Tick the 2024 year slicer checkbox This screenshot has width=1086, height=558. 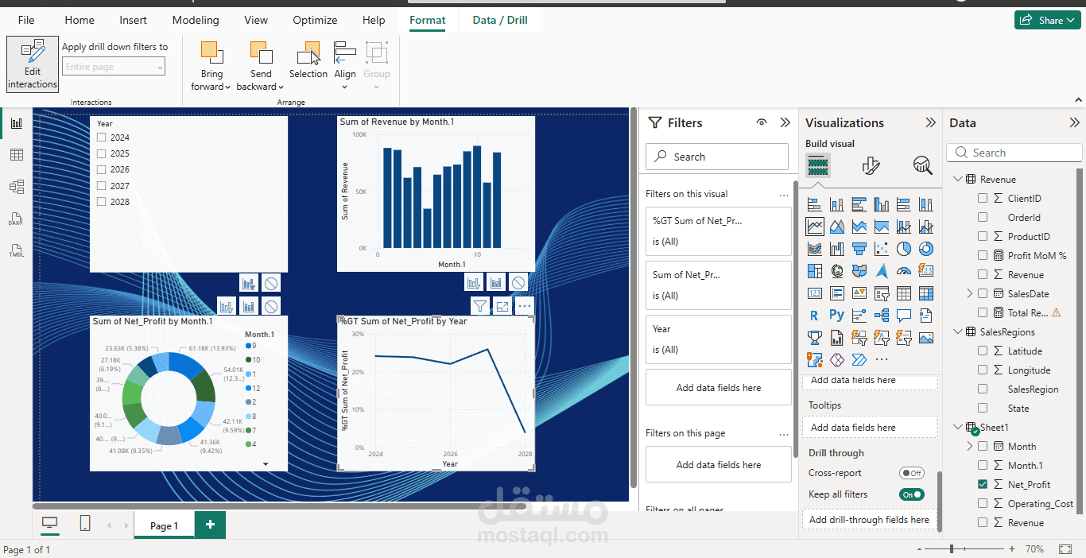pos(101,138)
